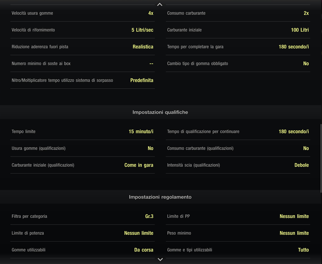The image size is (322, 264).
Task: Select Numero minimo di soste ai box
Action: coord(82,63)
